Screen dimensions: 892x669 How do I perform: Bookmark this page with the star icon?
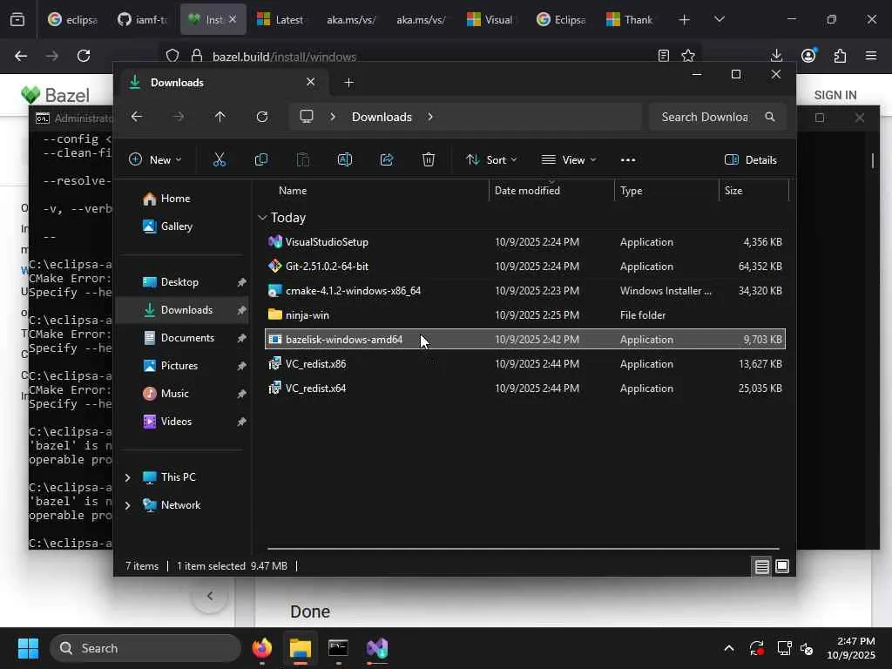[x=688, y=56]
